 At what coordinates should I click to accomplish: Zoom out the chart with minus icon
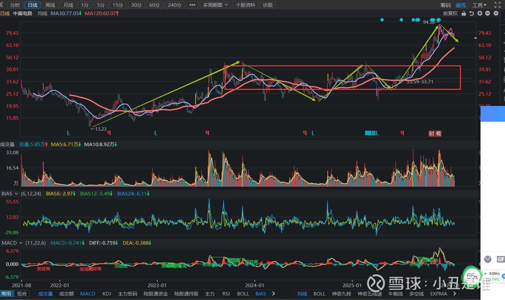point(488,13)
